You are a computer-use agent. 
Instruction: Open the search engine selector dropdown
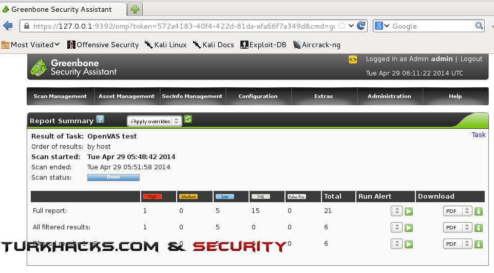(383, 26)
